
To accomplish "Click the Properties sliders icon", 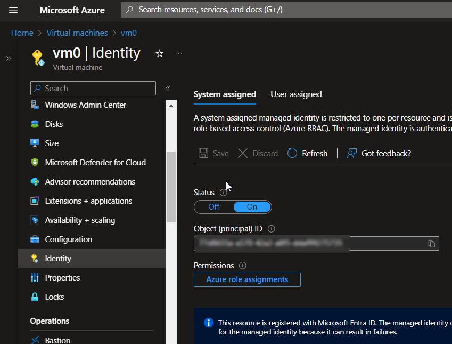I will coord(35,277).
